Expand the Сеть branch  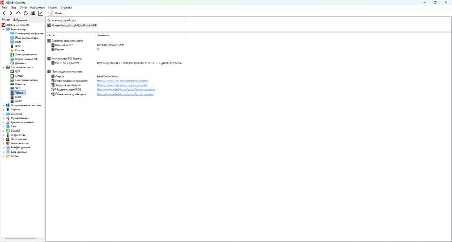(x=3, y=126)
